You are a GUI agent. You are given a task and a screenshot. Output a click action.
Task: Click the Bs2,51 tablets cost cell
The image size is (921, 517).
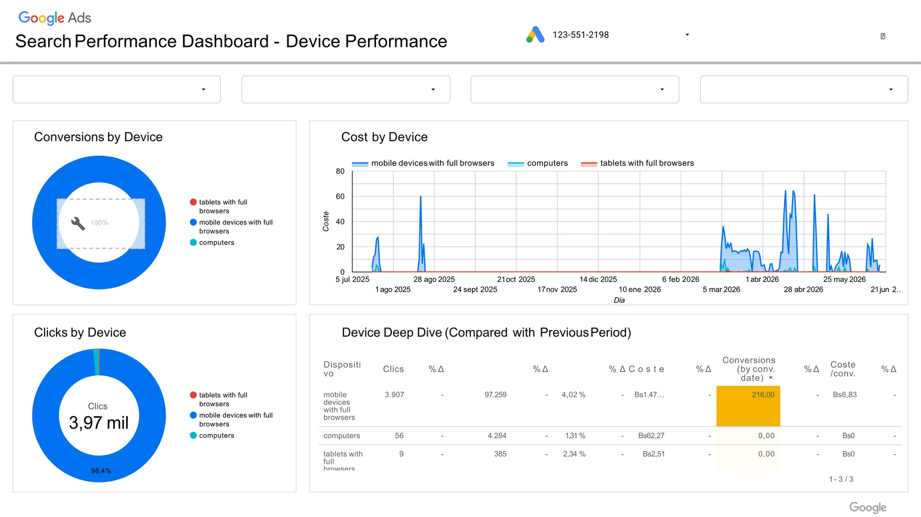click(x=653, y=454)
